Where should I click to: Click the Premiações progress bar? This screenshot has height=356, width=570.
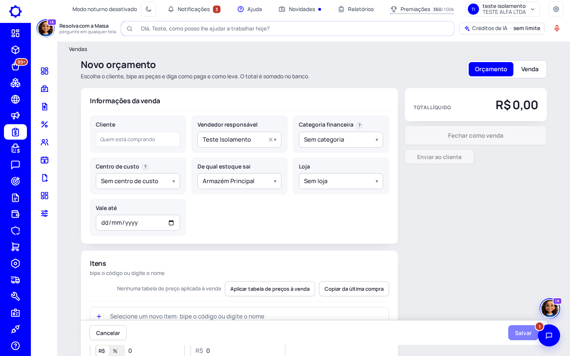pyautogui.click(x=422, y=14)
